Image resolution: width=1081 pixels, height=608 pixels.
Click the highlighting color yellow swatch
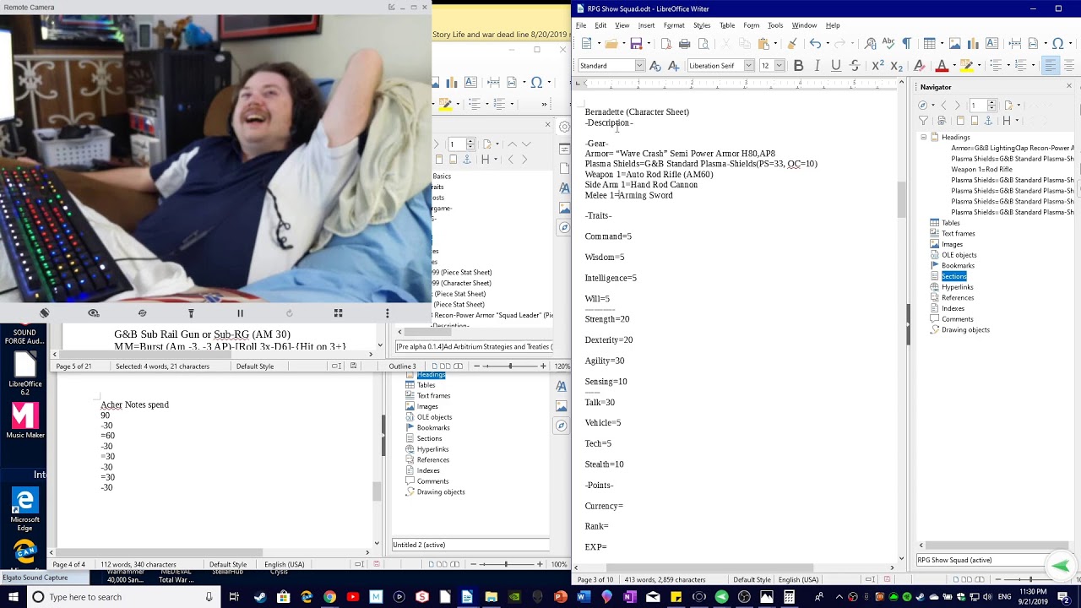coord(967,66)
